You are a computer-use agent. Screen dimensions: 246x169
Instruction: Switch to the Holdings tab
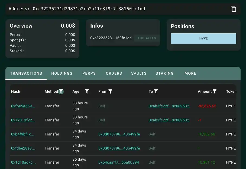(x=62, y=73)
